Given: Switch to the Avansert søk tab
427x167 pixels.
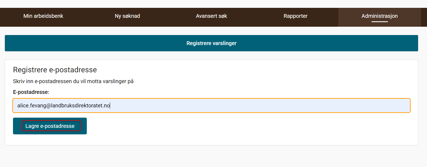Looking at the screenshot, I should (x=211, y=16).
